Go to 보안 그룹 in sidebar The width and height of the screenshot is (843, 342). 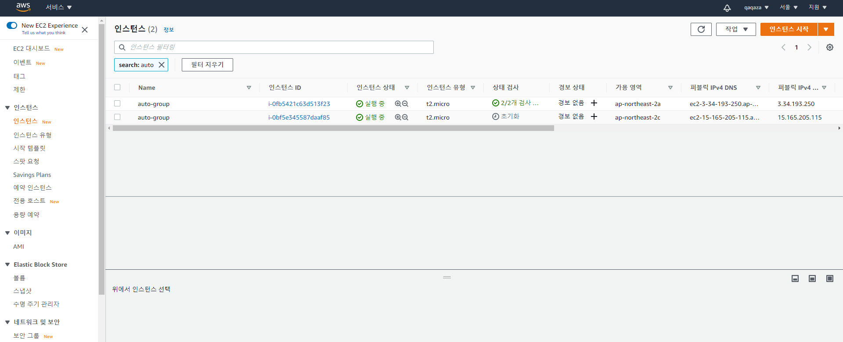[x=26, y=335]
